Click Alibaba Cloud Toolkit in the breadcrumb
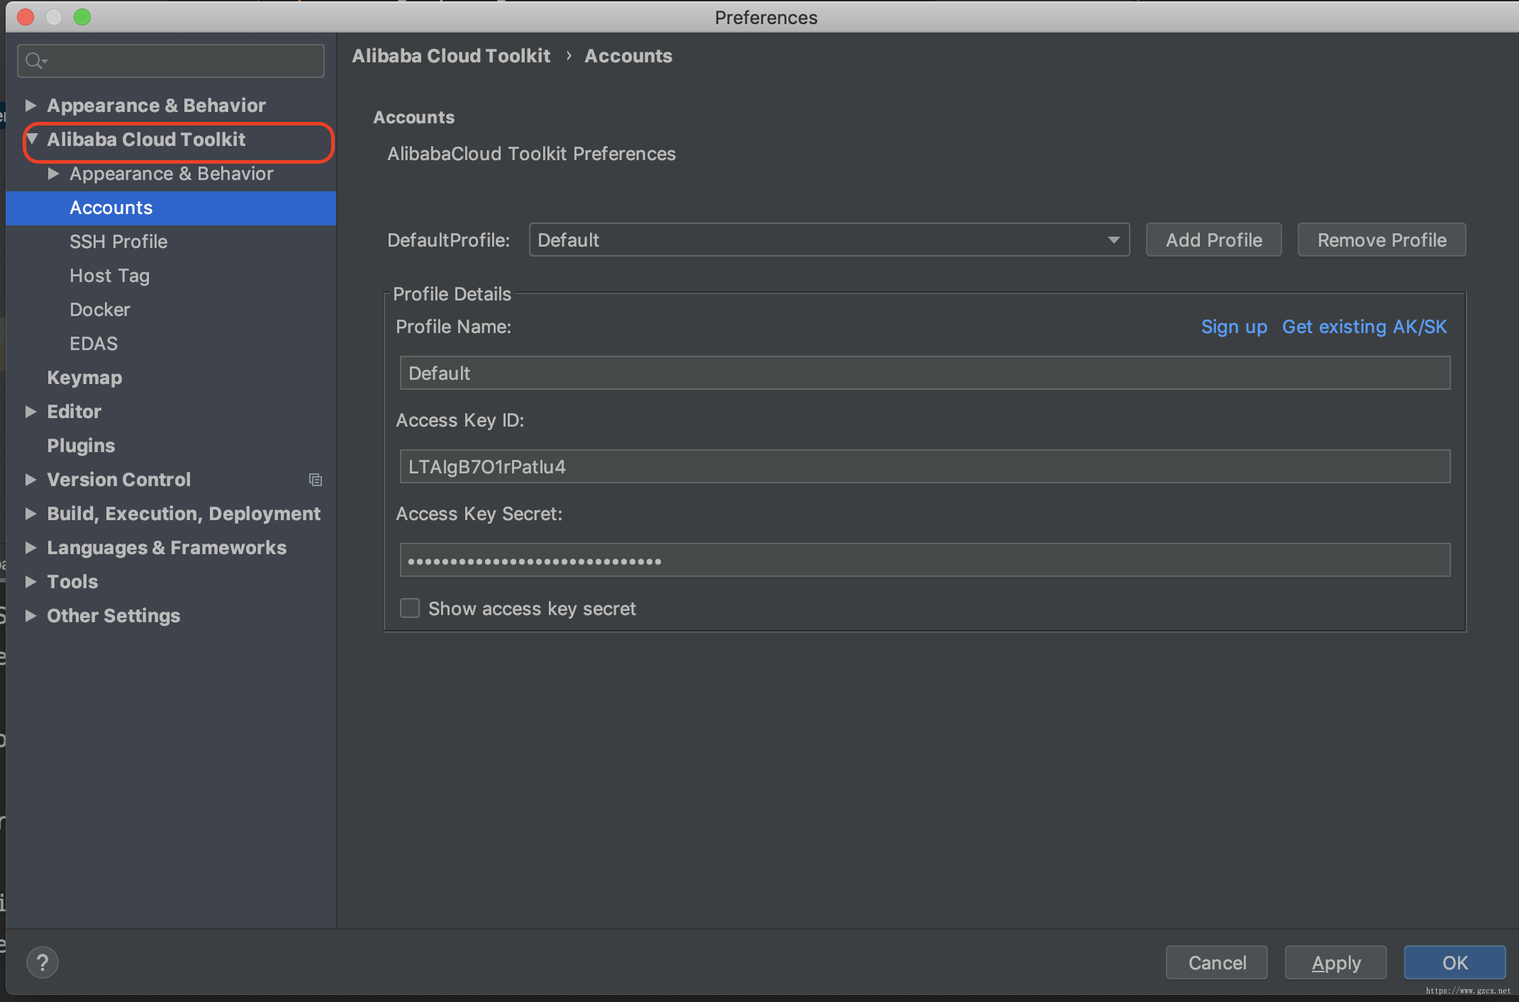The width and height of the screenshot is (1519, 1002). click(451, 56)
